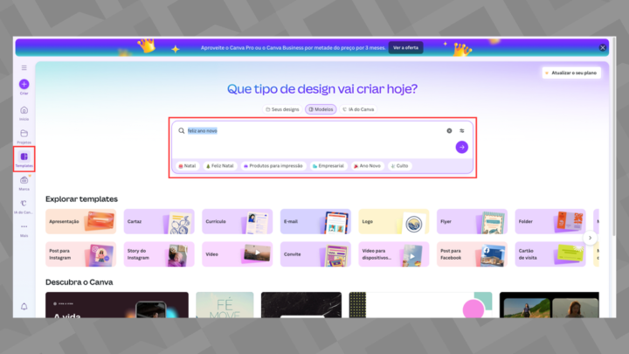Open notifications bell icon
629x354 pixels.
(24, 307)
